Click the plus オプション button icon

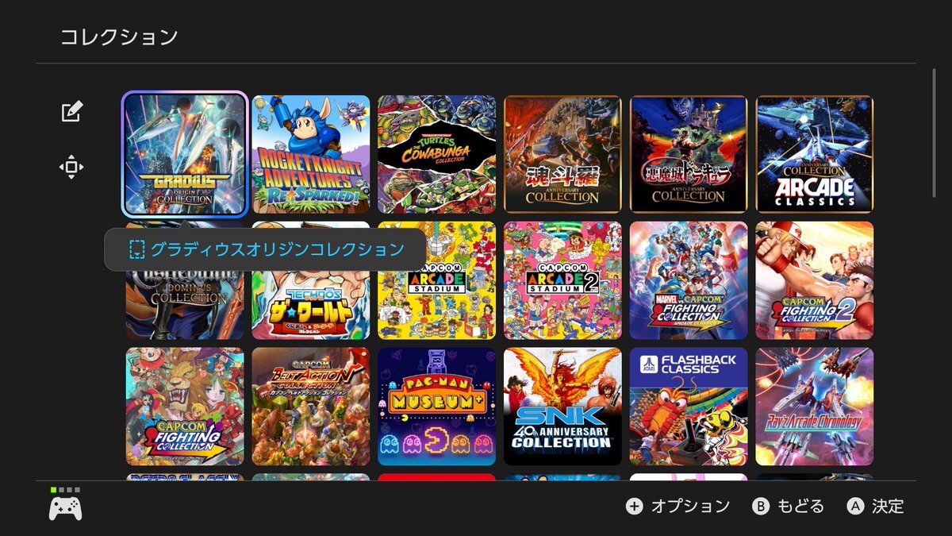tap(634, 506)
